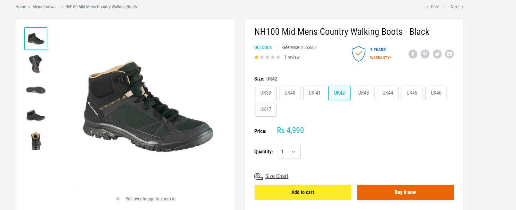The image size is (516, 210).
Task: Add to cart
Action: coord(302,192)
